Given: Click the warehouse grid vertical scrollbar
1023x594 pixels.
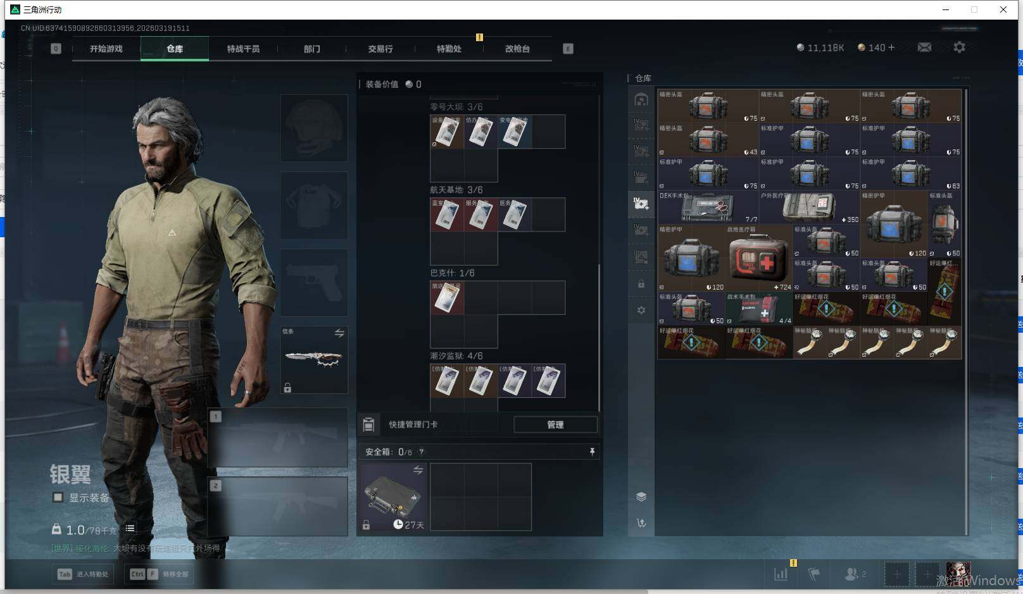Looking at the screenshot, I should (965, 311).
